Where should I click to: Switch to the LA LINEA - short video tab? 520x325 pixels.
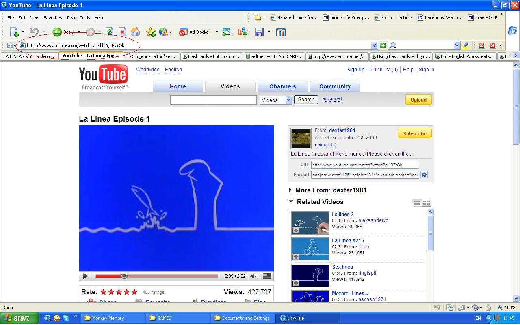point(30,56)
